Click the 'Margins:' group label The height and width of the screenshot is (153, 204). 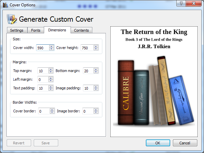(x=20, y=62)
